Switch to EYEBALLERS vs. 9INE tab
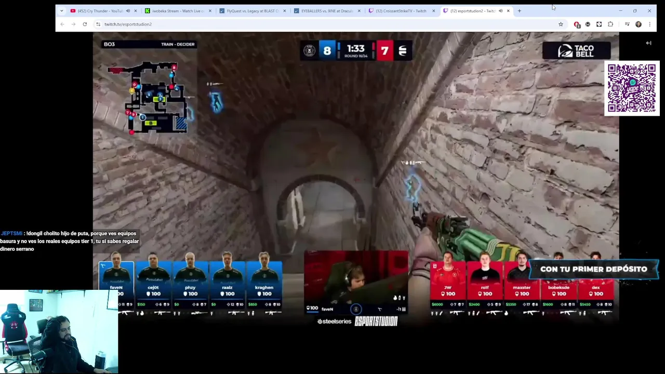This screenshot has width=665, height=374. (x=327, y=11)
